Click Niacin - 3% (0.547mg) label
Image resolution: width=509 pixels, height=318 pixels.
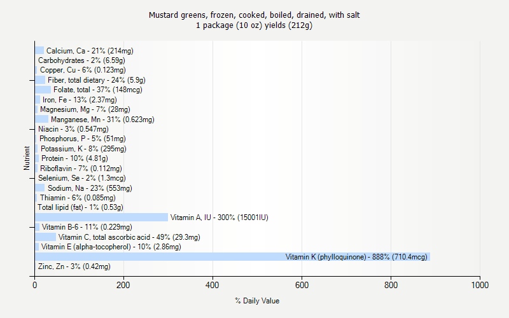click(73, 129)
